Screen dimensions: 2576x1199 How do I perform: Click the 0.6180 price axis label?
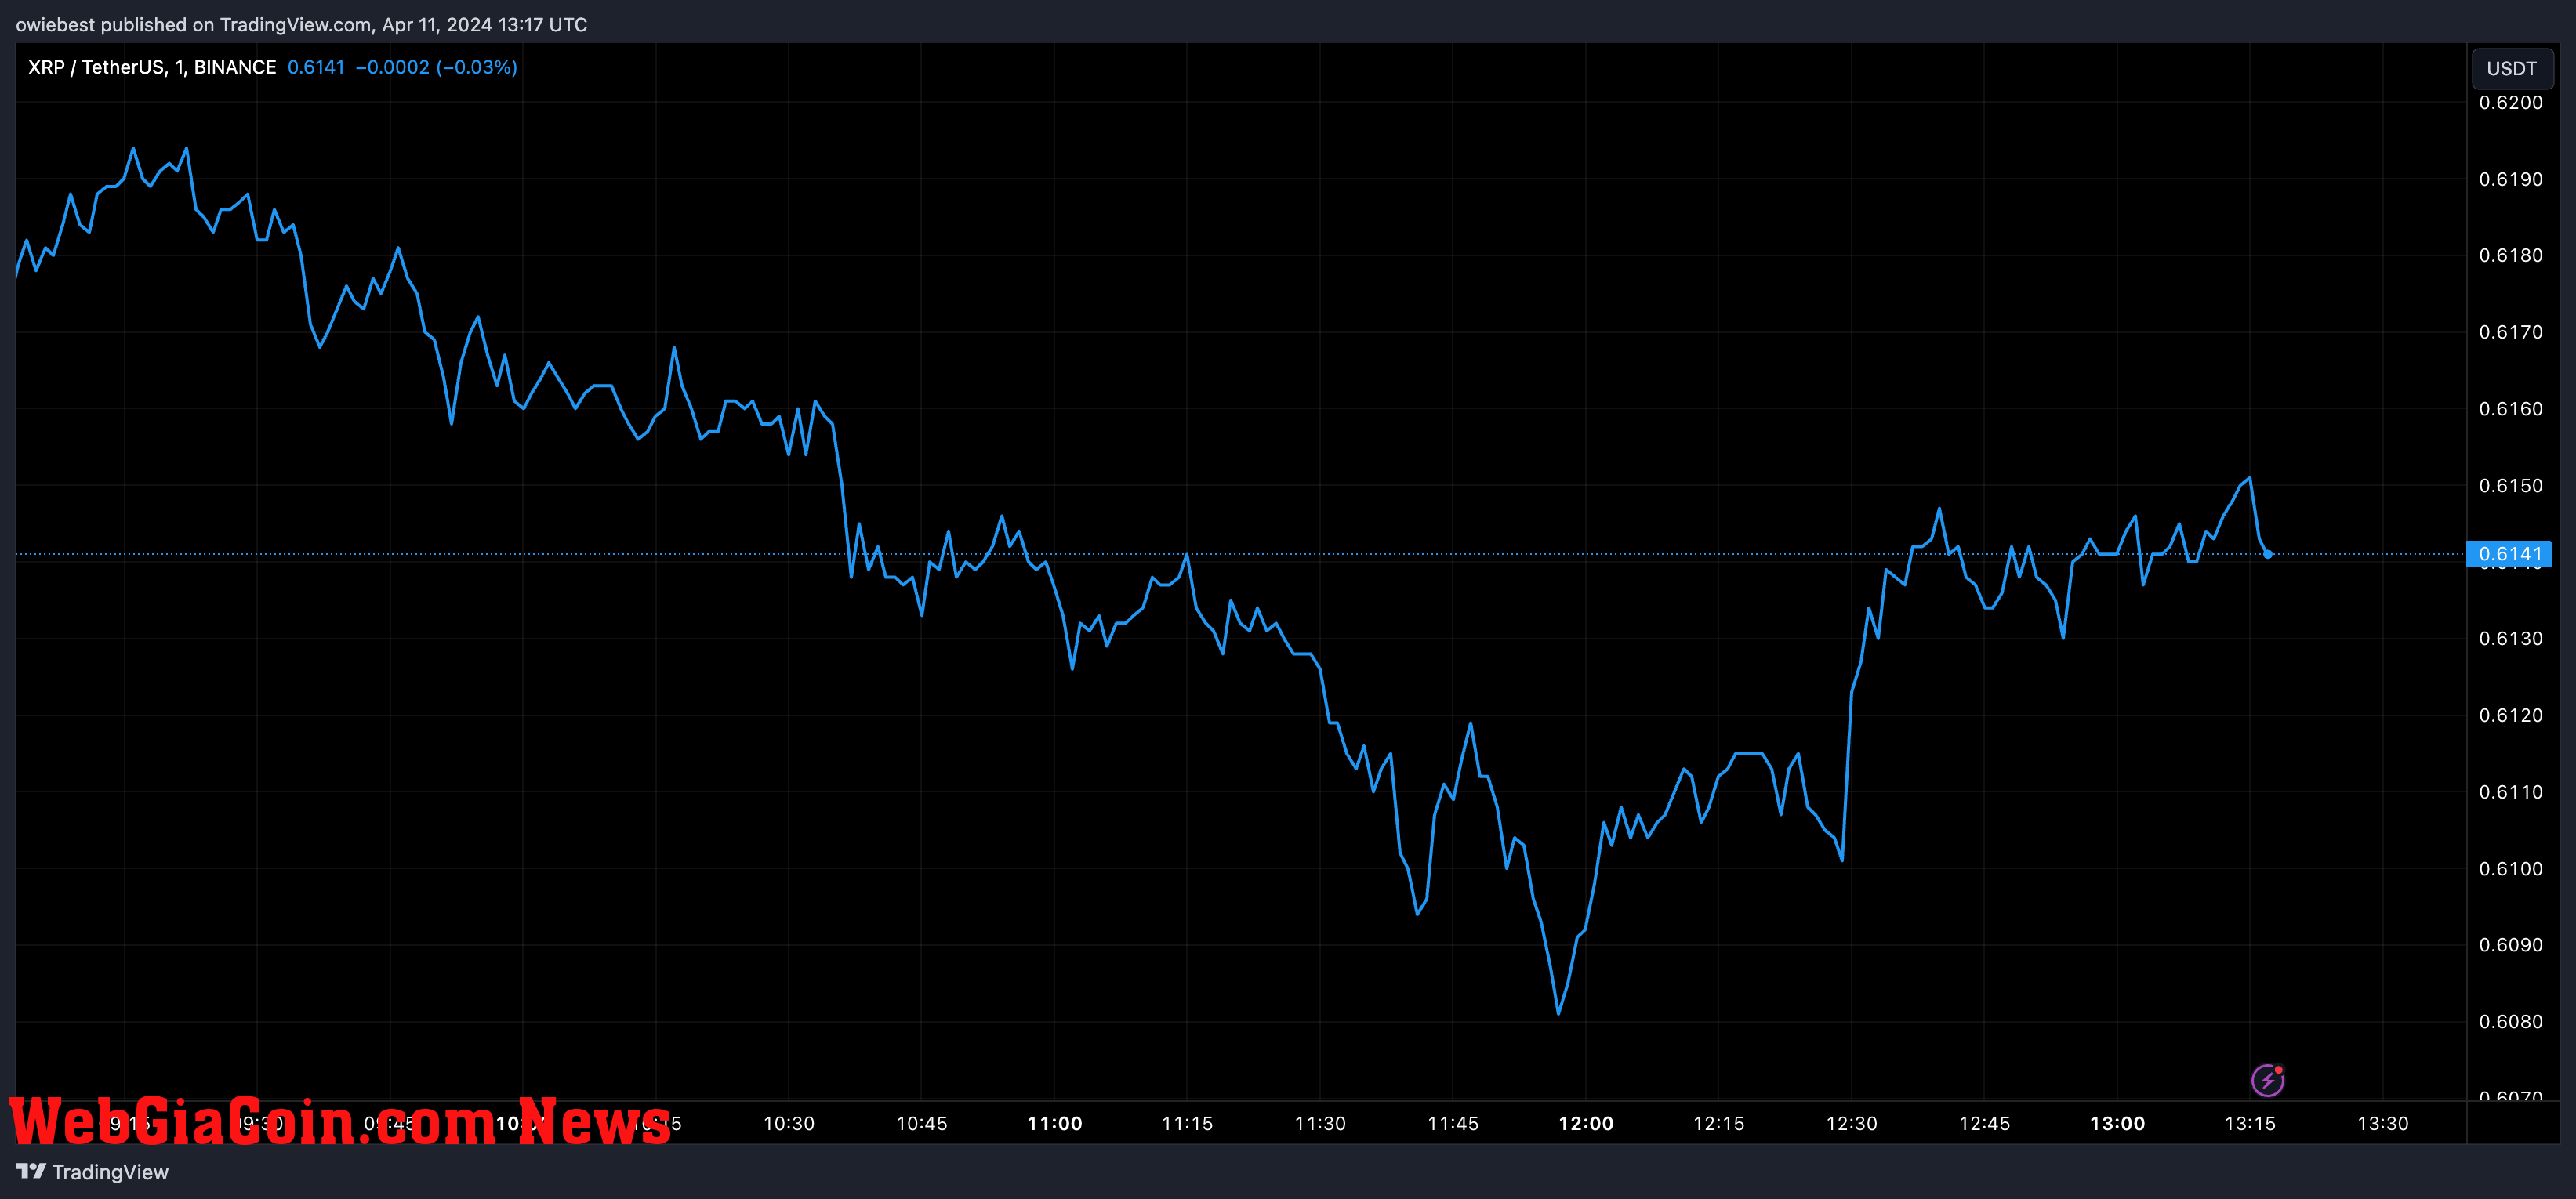tap(2510, 255)
